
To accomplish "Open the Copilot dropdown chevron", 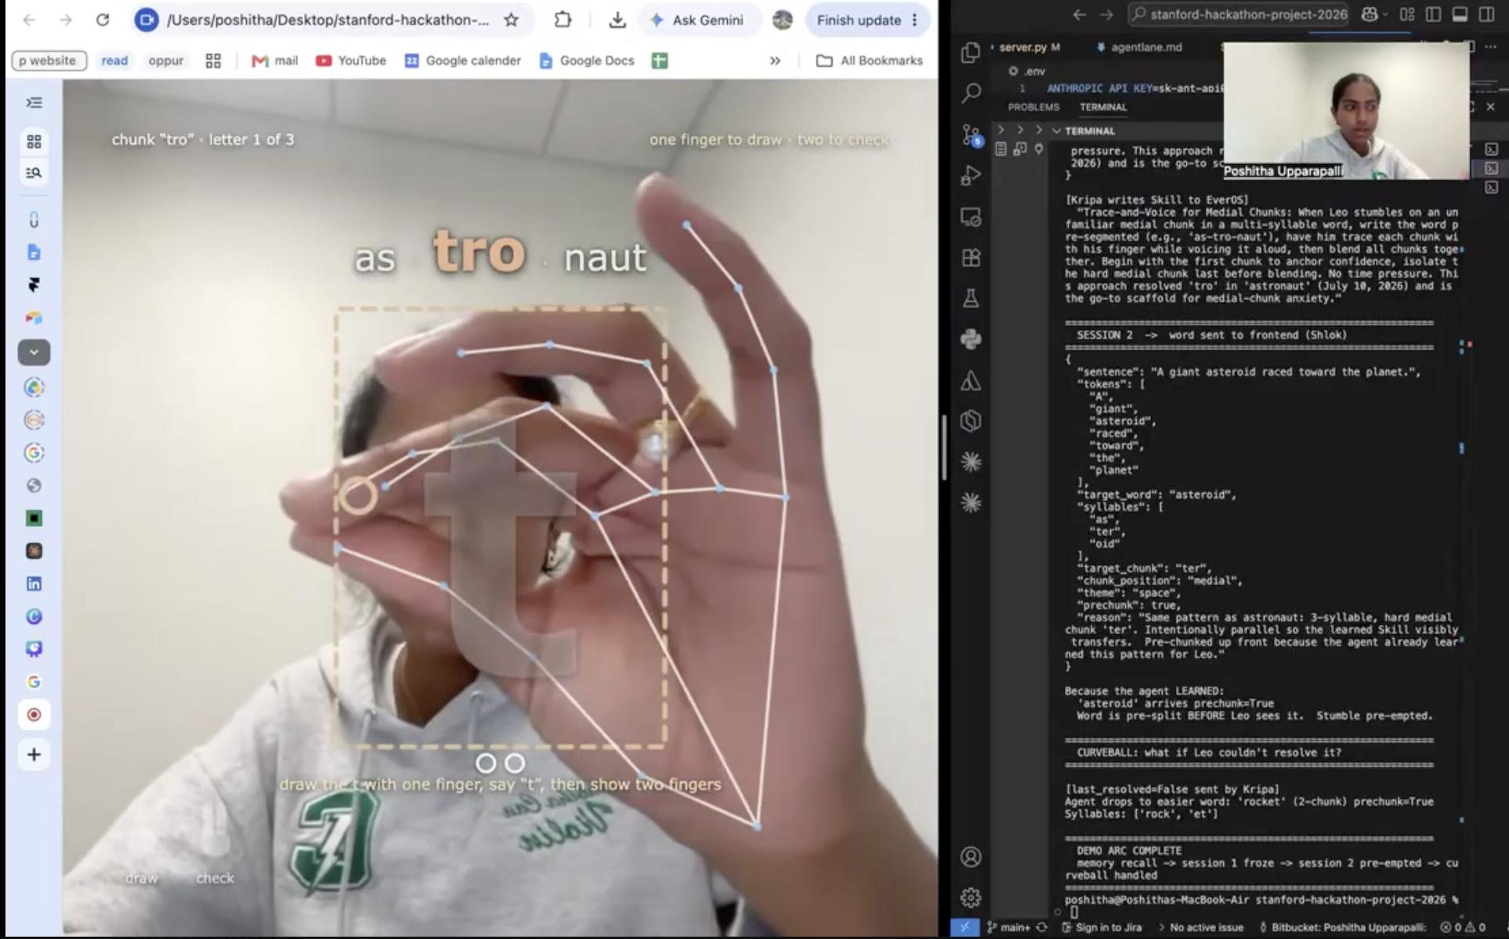I will (x=1384, y=14).
